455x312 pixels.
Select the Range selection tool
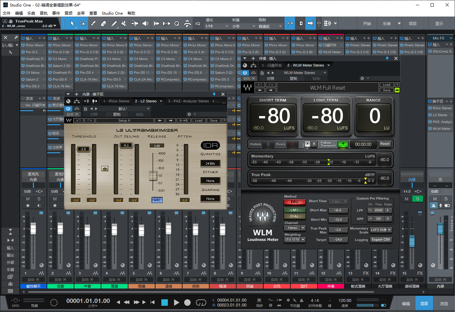[x=83, y=23]
